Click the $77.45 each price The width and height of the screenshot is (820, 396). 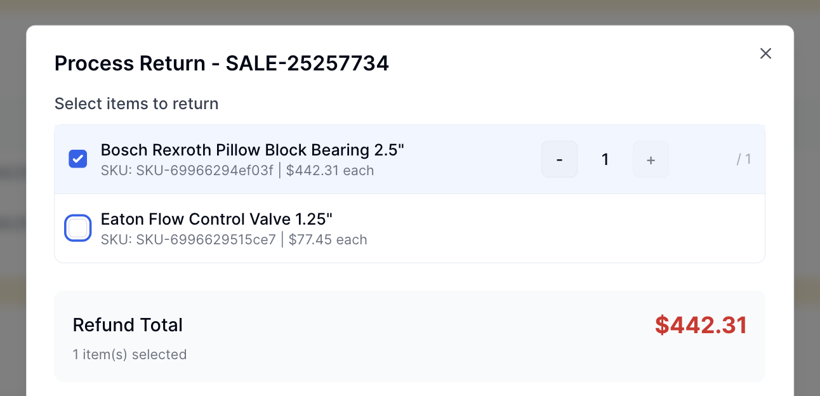coord(327,240)
